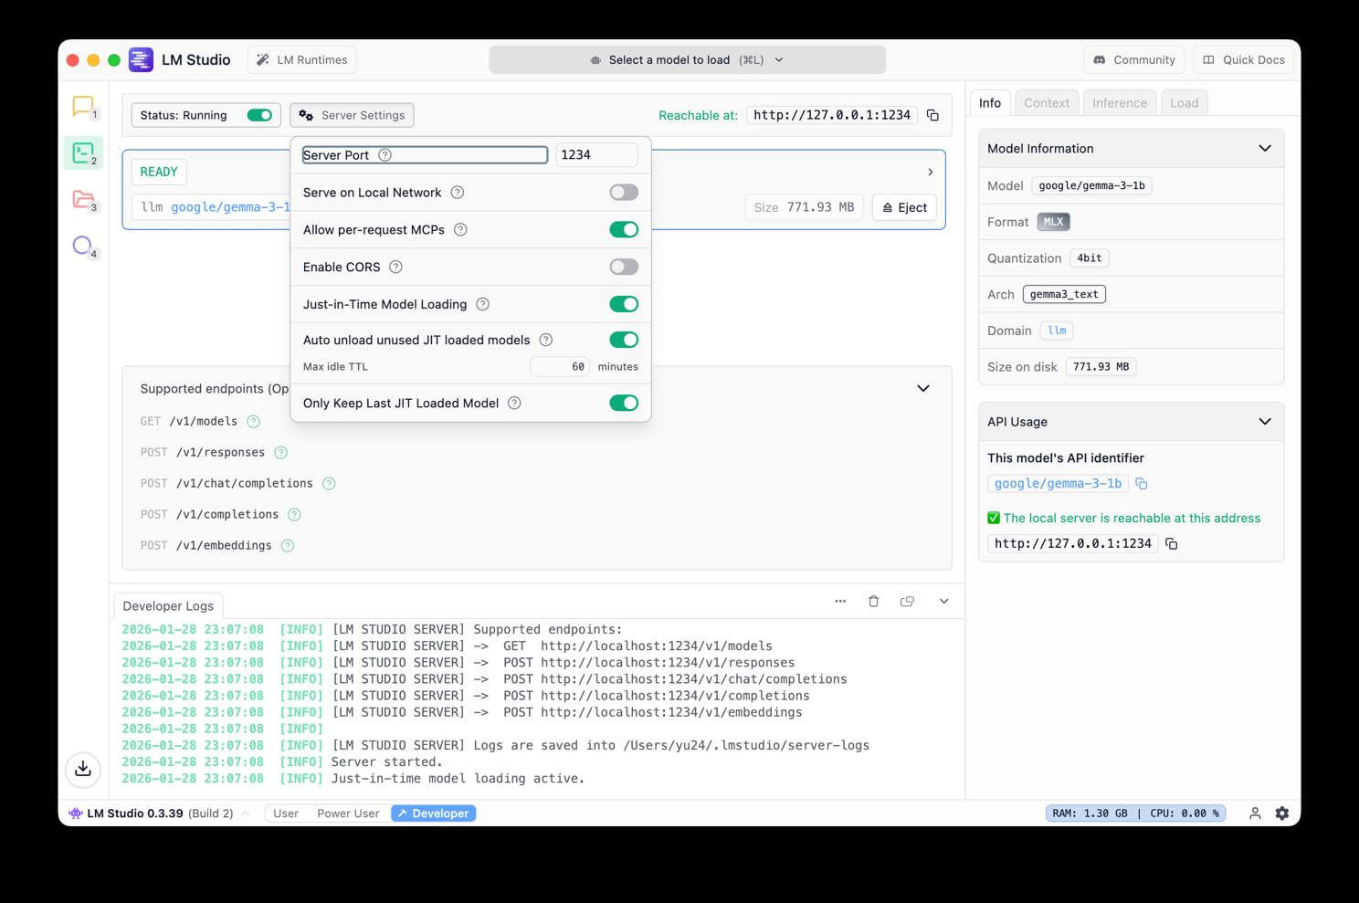Image resolution: width=1359 pixels, height=903 pixels.
Task: Open app settings gear in status bar
Action: click(1281, 814)
